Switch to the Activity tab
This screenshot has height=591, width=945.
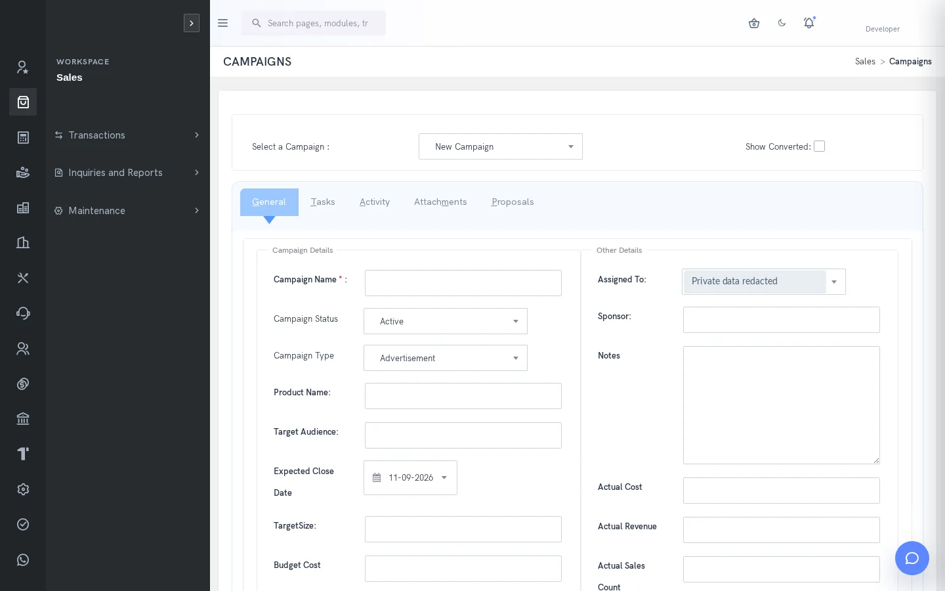pos(375,202)
